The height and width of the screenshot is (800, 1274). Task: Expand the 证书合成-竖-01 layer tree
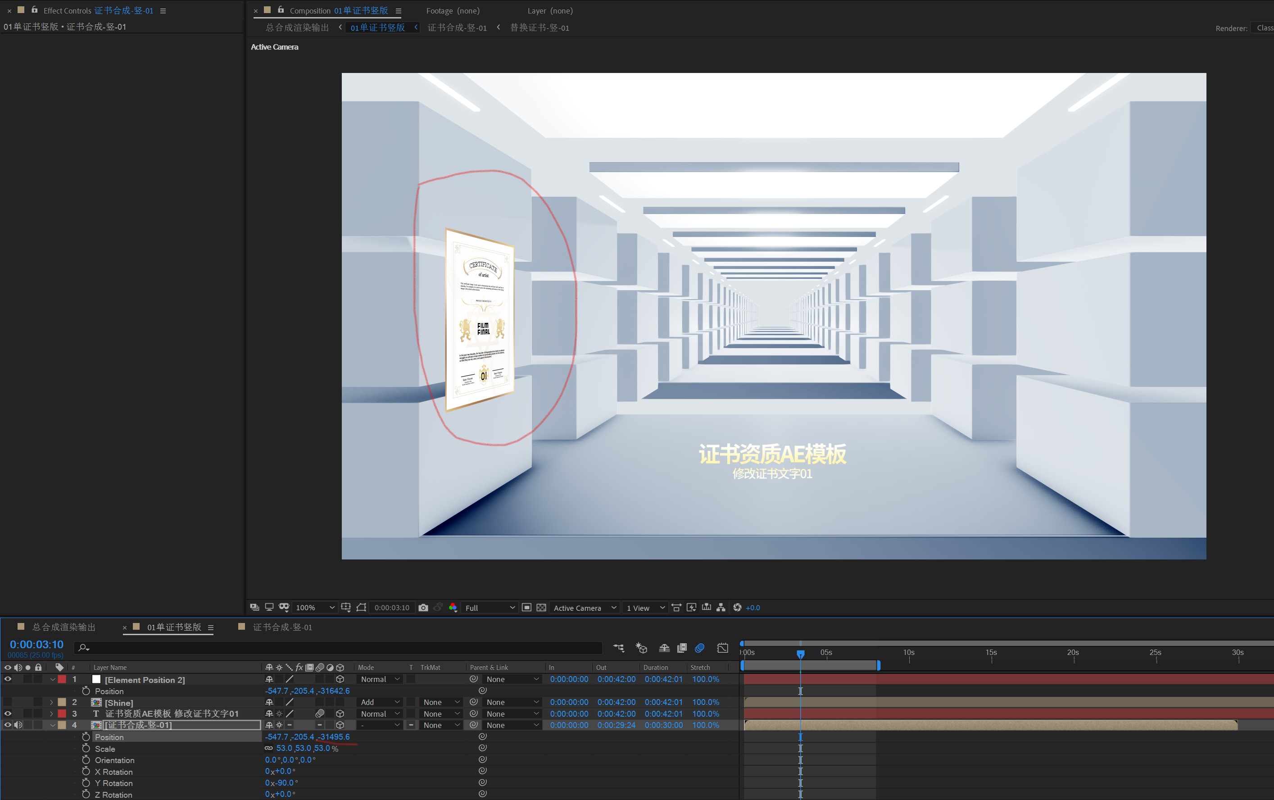coord(51,725)
